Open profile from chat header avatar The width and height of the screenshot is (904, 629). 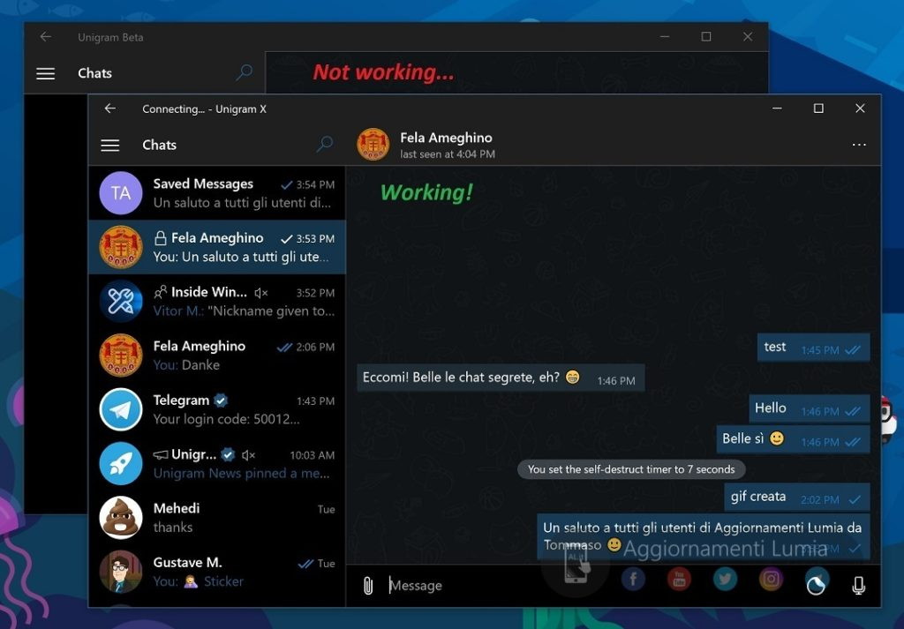click(373, 144)
